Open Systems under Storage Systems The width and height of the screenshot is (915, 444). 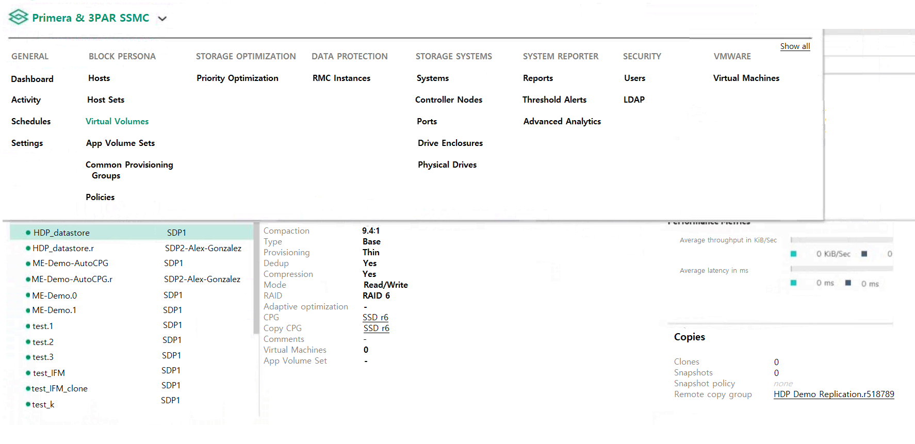(x=433, y=78)
